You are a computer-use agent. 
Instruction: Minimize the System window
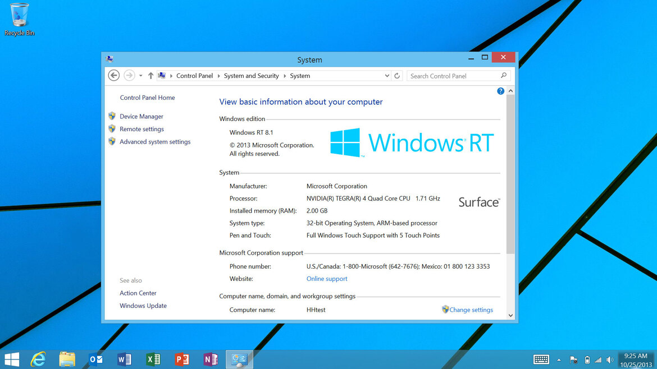point(471,58)
